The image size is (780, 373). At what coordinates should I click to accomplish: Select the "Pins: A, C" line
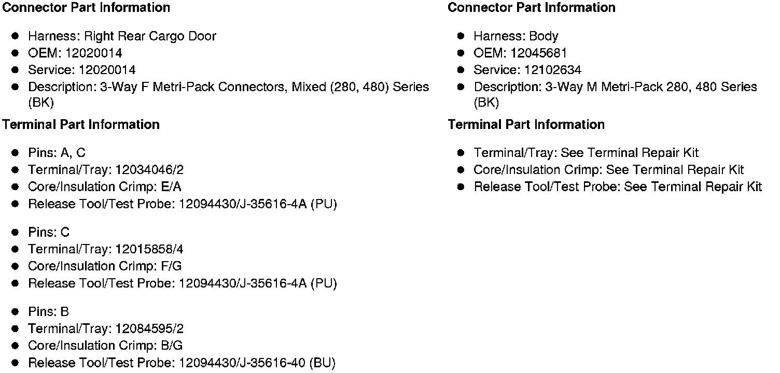pyautogui.click(x=57, y=153)
